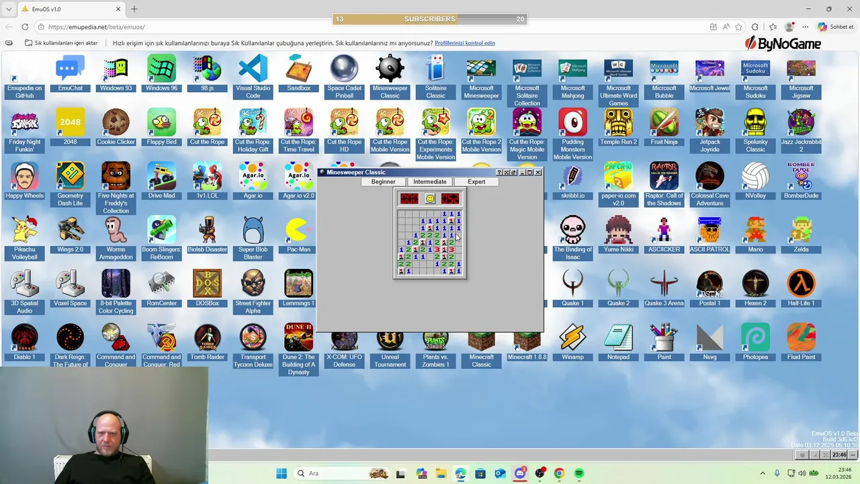Open Minesweeper Classic desktop icon
Viewport: 860px width, 484px height.
pyautogui.click(x=390, y=77)
